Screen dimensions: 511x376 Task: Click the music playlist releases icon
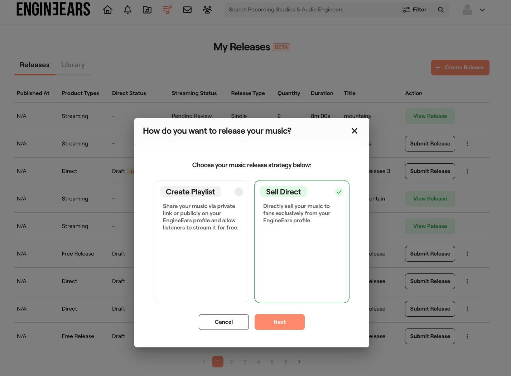(167, 10)
